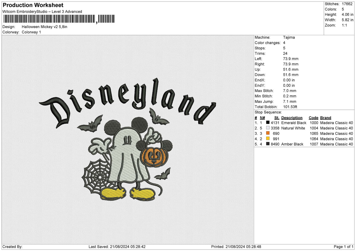Click the 'Description' column header
Viewport: 356px width, 251px height.
pyautogui.click(x=292, y=118)
